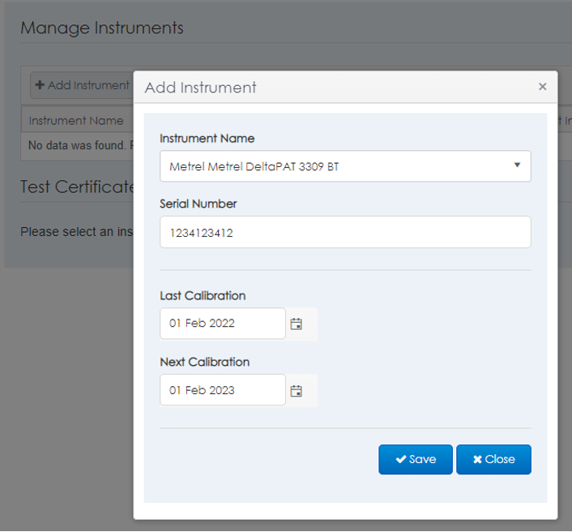
Task: Expand the Instrument Name dropdown
Action: [x=345, y=166]
